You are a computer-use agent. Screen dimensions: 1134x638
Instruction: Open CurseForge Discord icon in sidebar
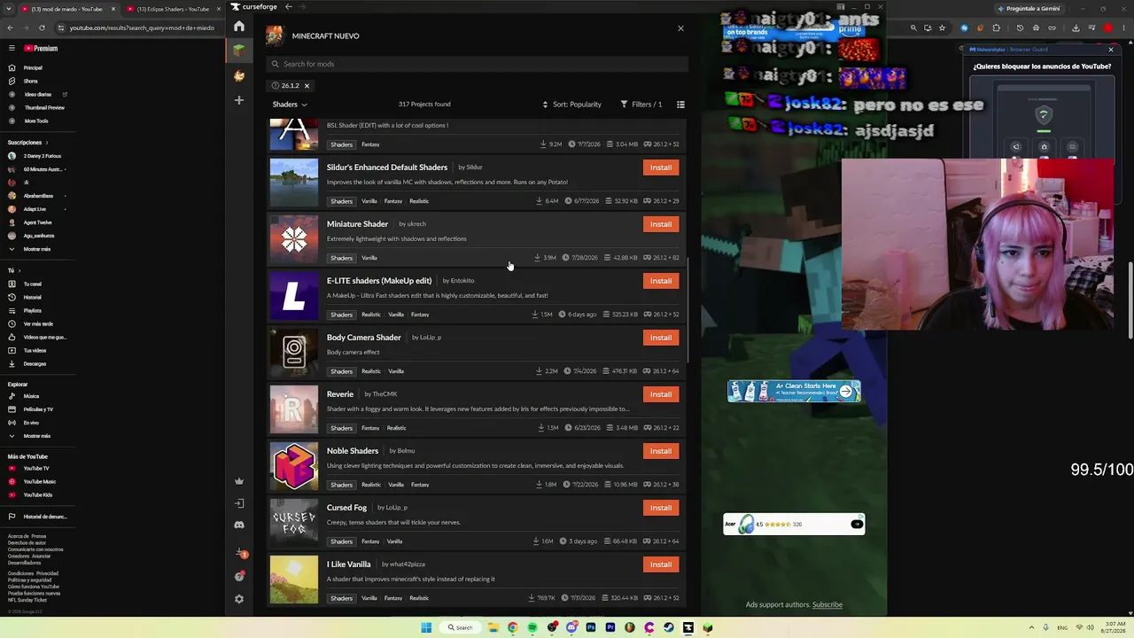point(239,525)
